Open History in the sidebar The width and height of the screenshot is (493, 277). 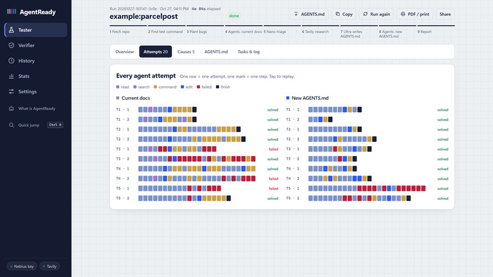(x=36, y=61)
